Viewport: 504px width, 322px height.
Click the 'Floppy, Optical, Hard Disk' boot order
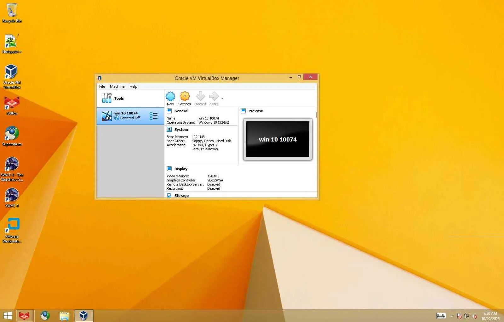click(211, 141)
